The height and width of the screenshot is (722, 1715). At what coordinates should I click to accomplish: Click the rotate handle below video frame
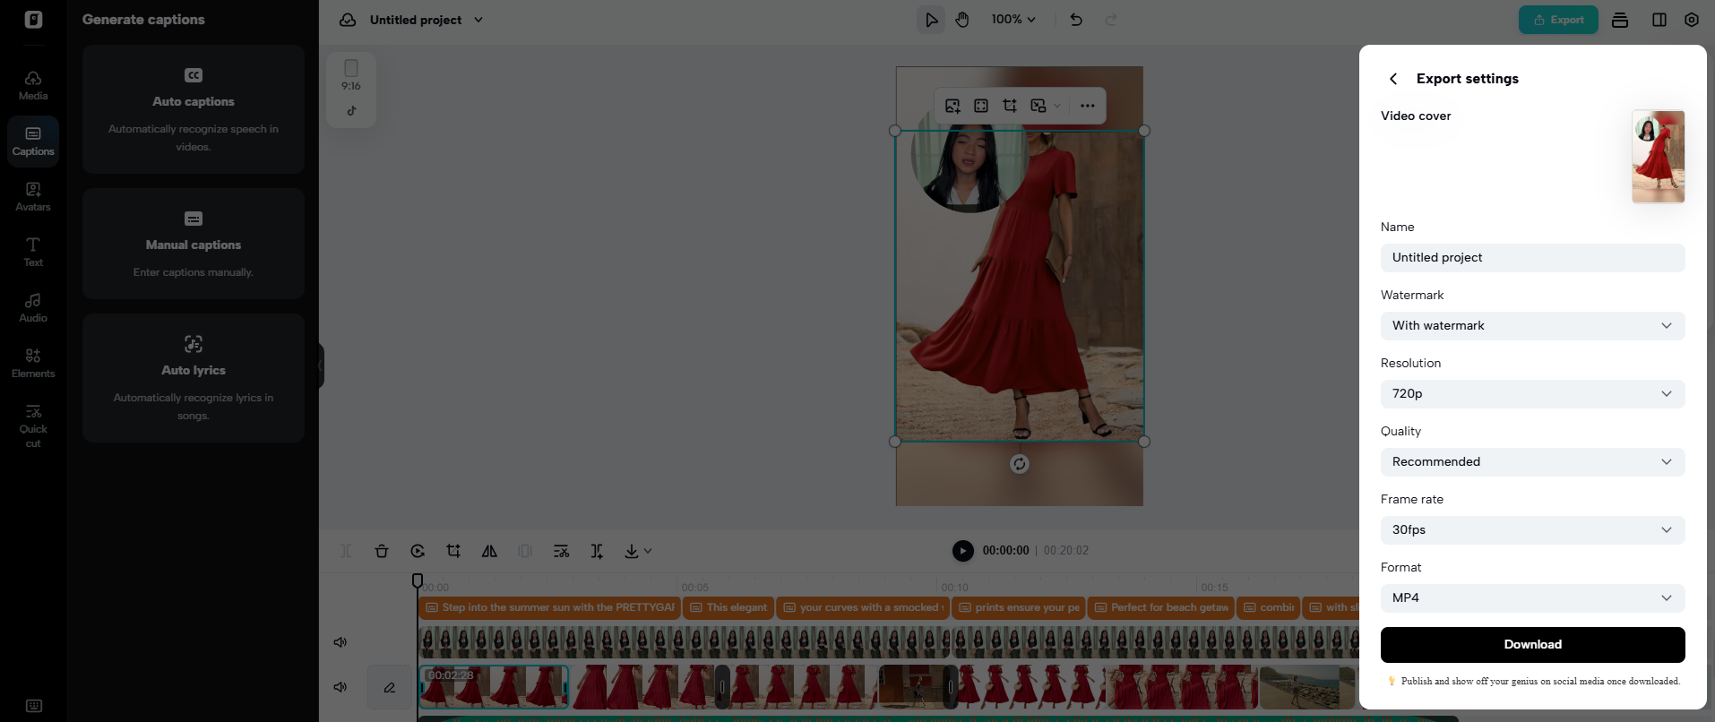[x=1019, y=464]
